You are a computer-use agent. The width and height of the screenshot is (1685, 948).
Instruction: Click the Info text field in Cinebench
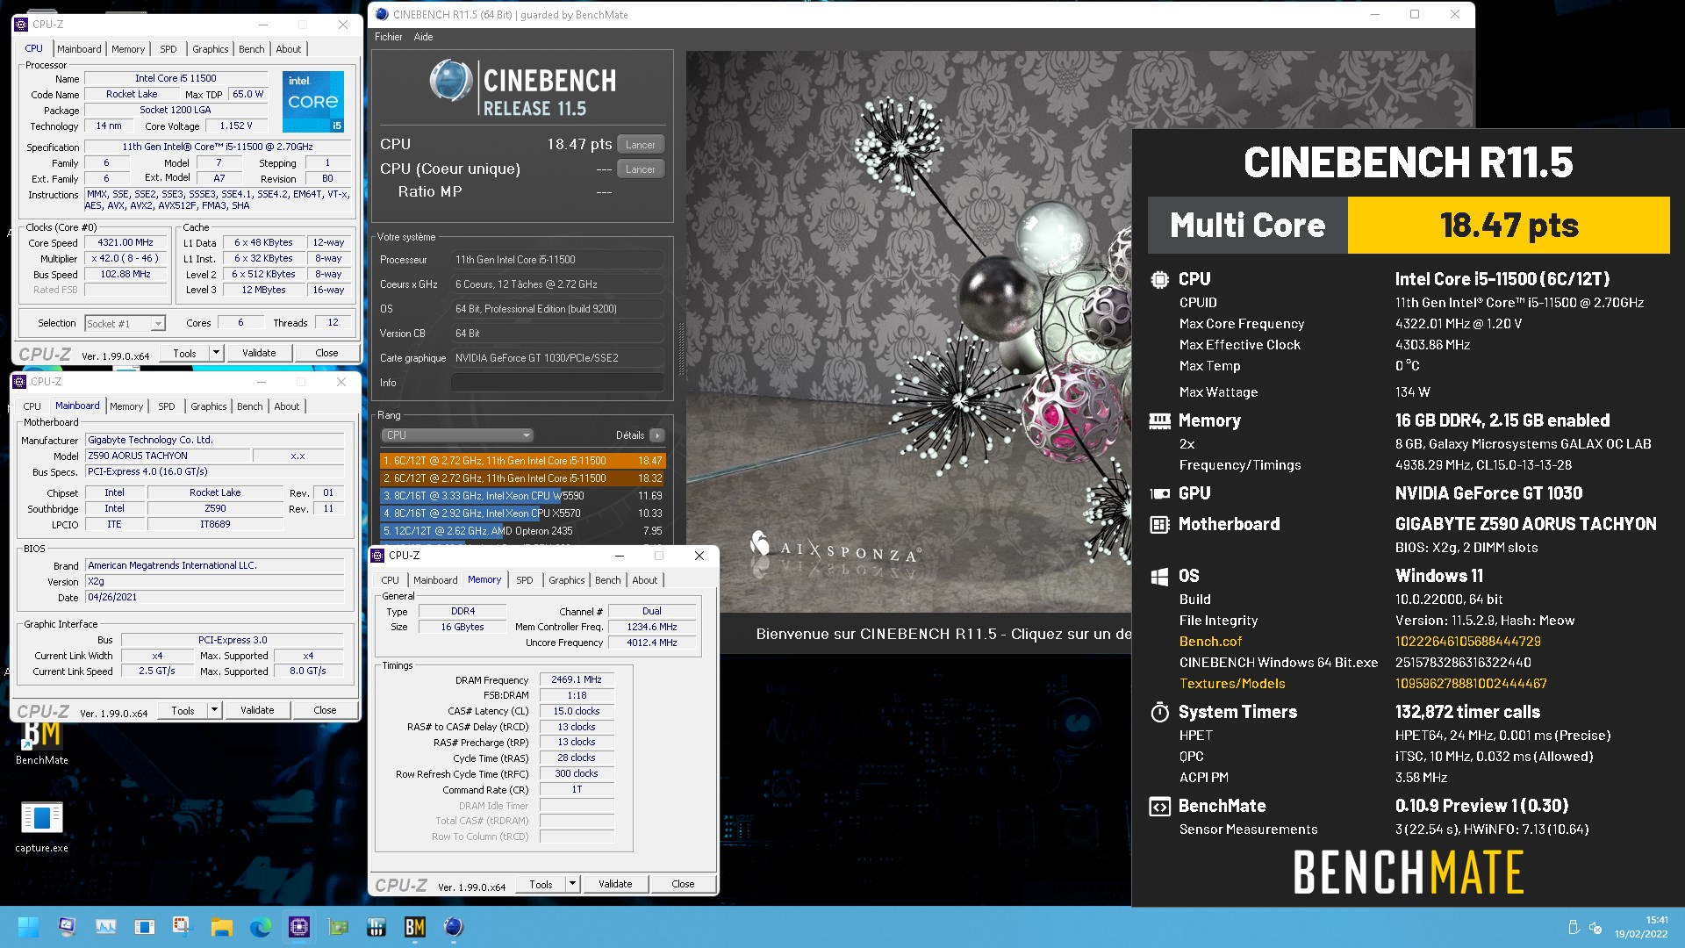tap(557, 383)
